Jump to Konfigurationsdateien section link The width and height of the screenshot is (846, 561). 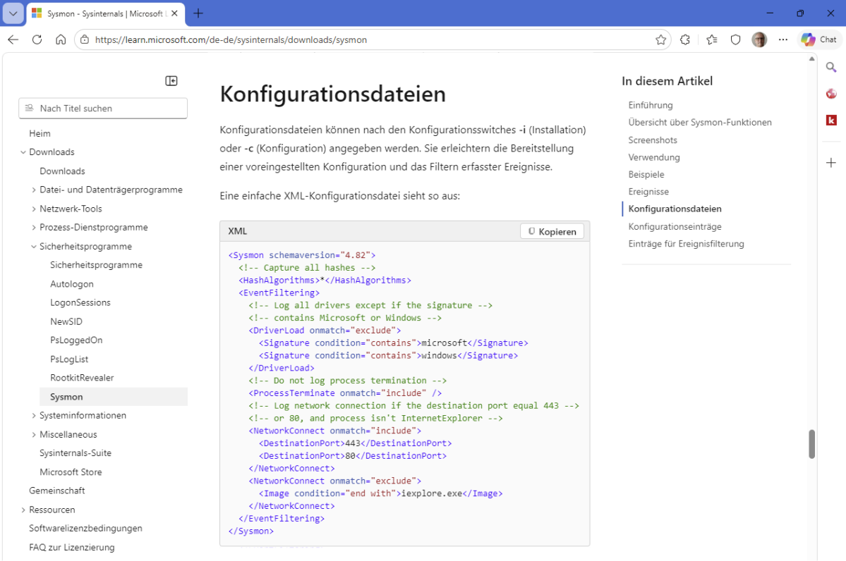point(675,209)
